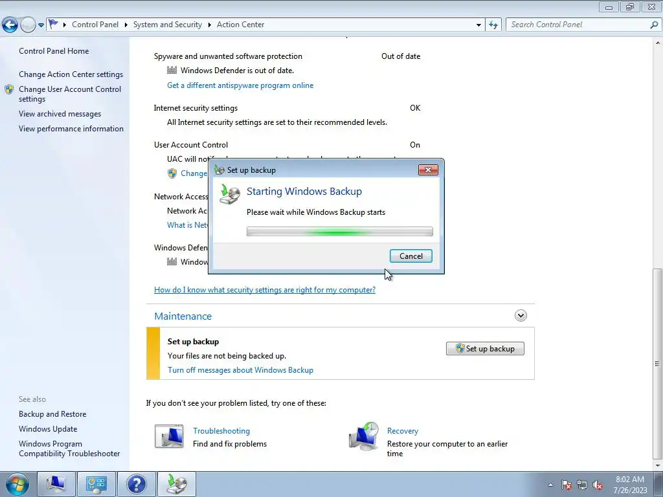
Task: Select Action Center breadcrumb
Action: pos(241,25)
